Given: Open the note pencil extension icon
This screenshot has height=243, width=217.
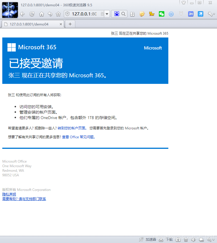Looking at the screenshot, I should (x=142, y=14).
